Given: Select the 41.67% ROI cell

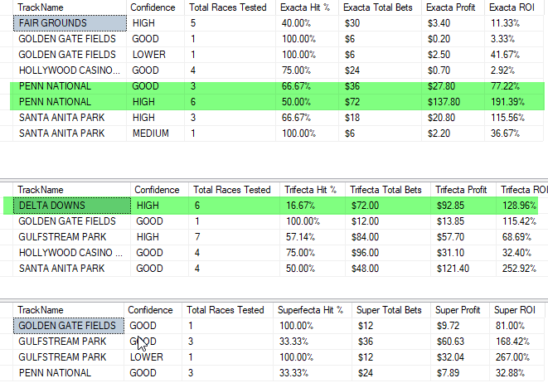Looking at the screenshot, I should pos(514,55).
